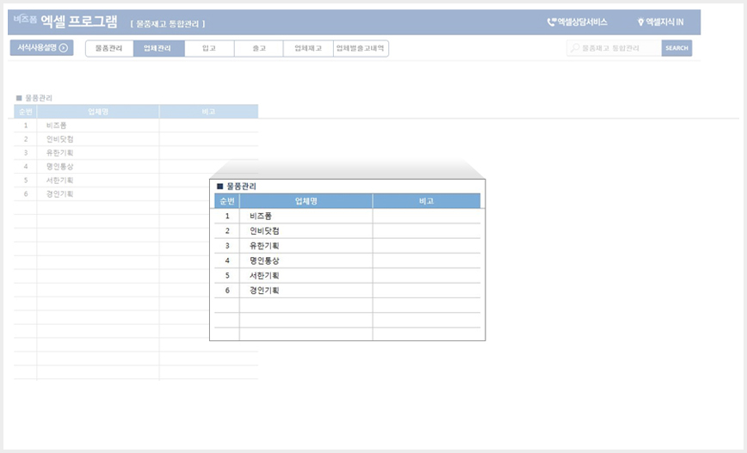Click the lightbulb icon beside 엑셀지식 IN
The width and height of the screenshot is (747, 453).
pyautogui.click(x=641, y=21)
